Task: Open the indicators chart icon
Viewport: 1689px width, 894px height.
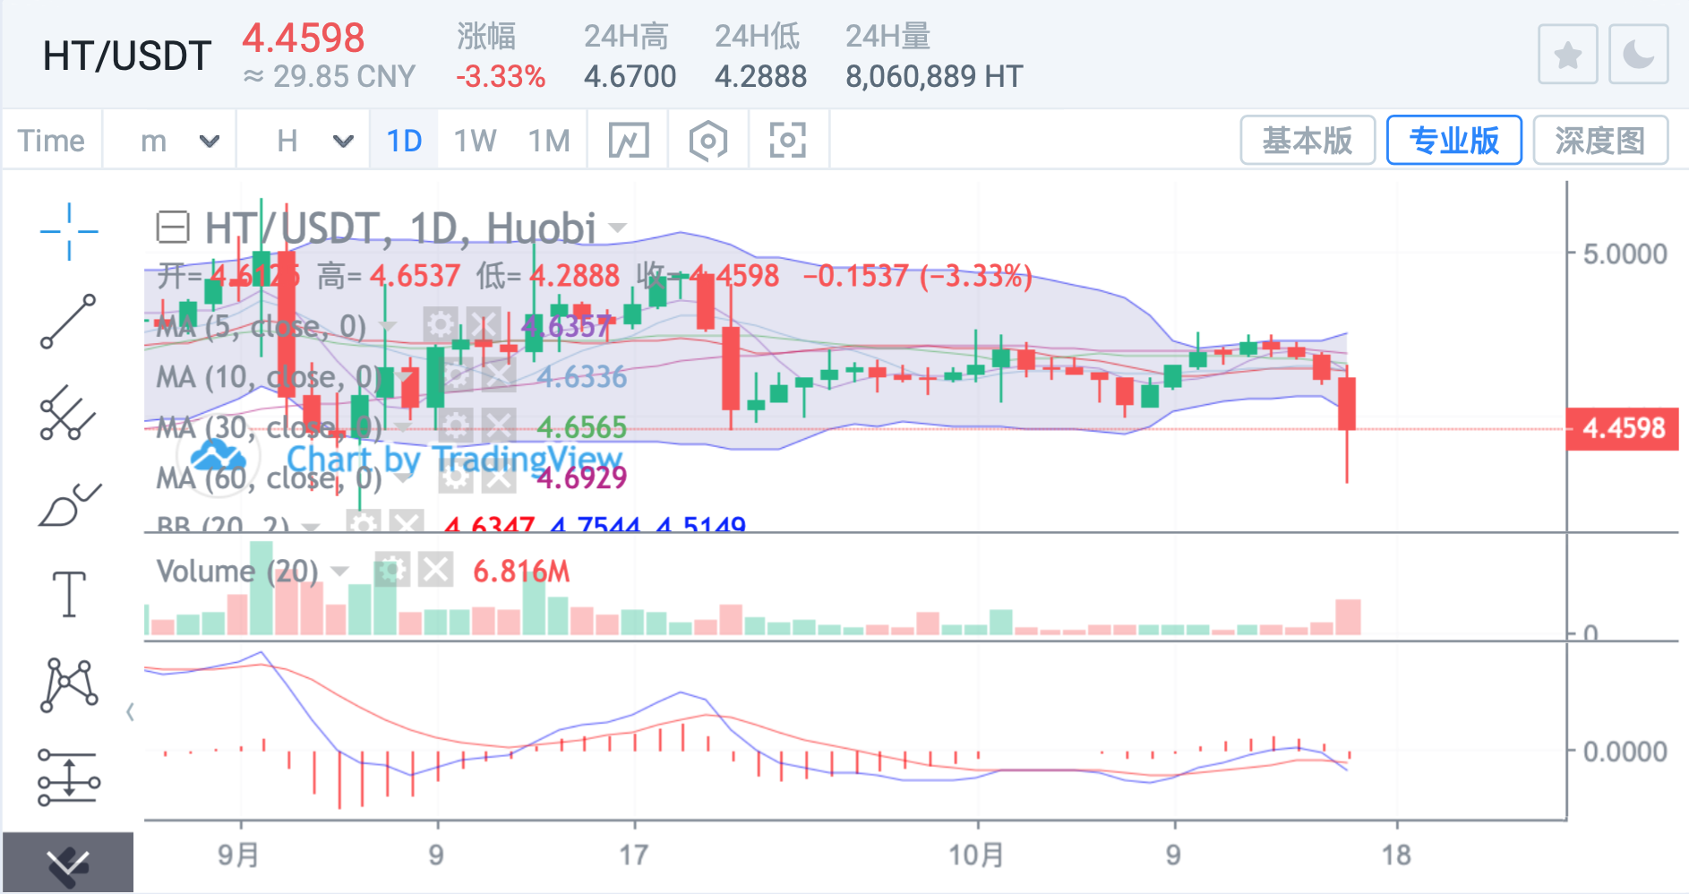Action: 629,141
